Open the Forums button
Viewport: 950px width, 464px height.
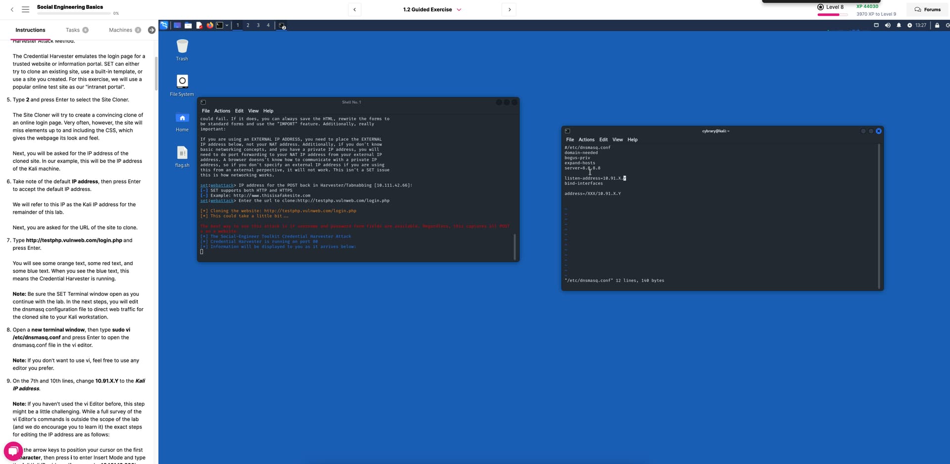(x=927, y=9)
